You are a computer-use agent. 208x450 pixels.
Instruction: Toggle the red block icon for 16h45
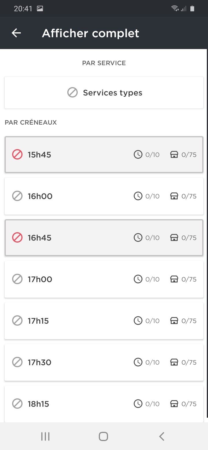(17, 238)
